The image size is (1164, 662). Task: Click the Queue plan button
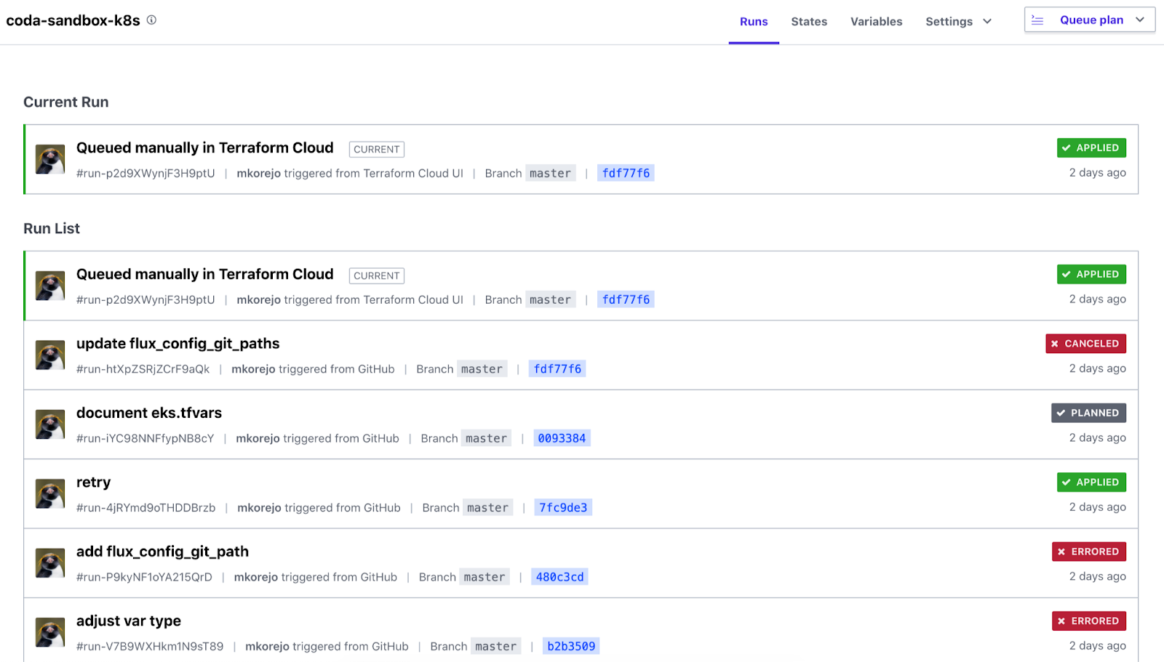tap(1091, 20)
